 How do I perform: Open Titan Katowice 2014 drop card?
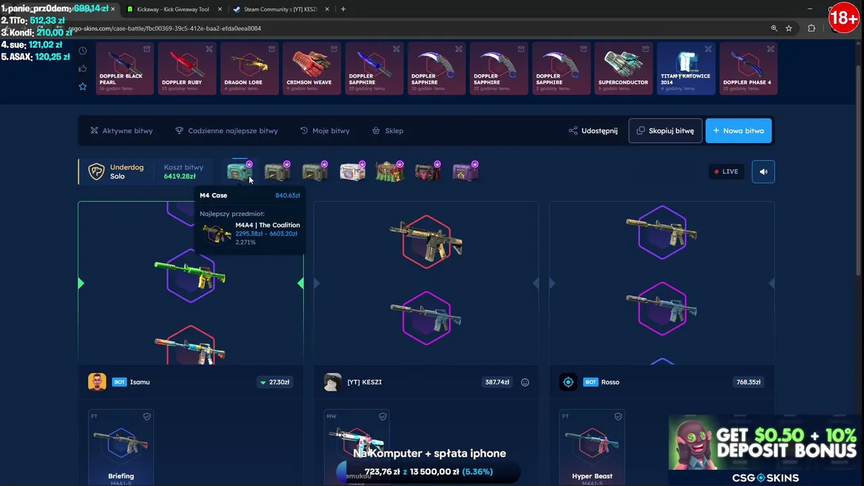pos(686,68)
